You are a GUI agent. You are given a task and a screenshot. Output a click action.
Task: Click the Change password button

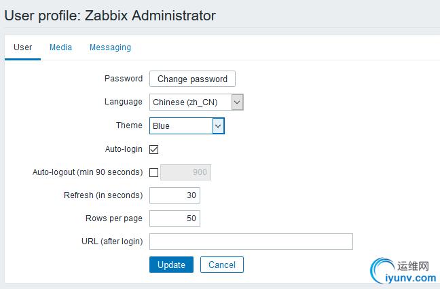[193, 79]
